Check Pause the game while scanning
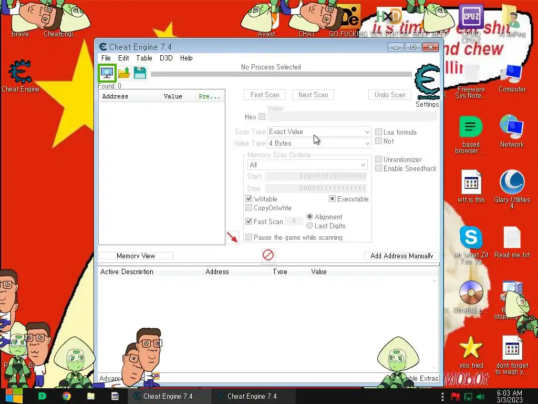Viewport: 538px width, 404px height. click(249, 237)
